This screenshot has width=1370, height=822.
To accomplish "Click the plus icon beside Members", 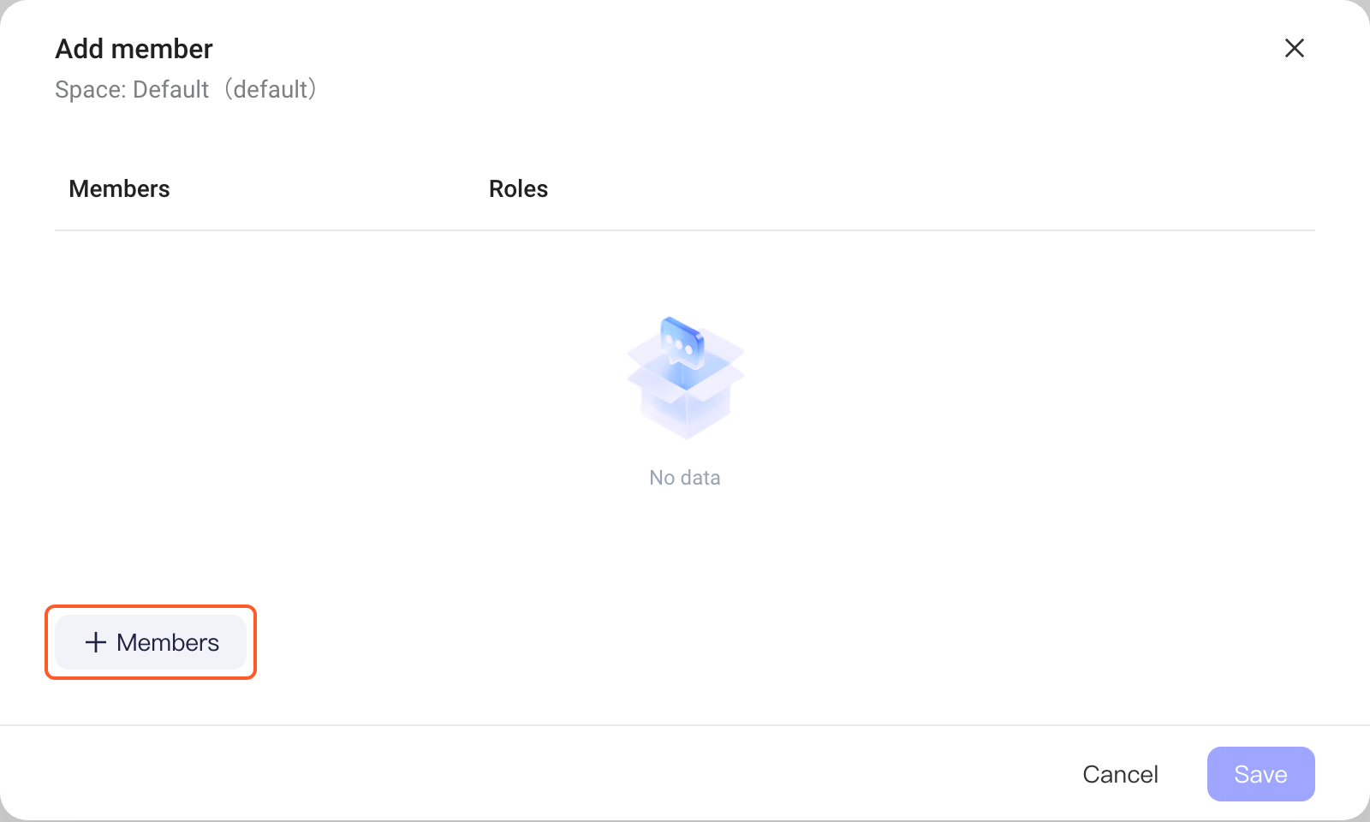I will click(96, 642).
